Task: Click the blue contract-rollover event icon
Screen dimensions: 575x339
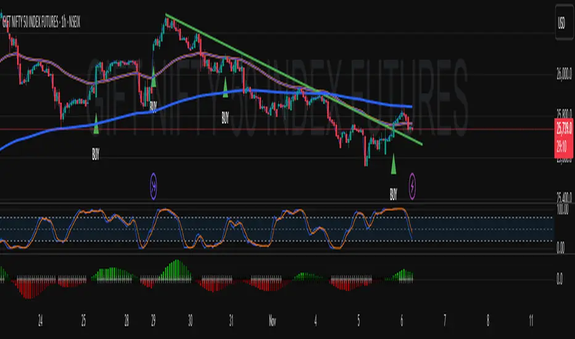Action: click(x=153, y=186)
